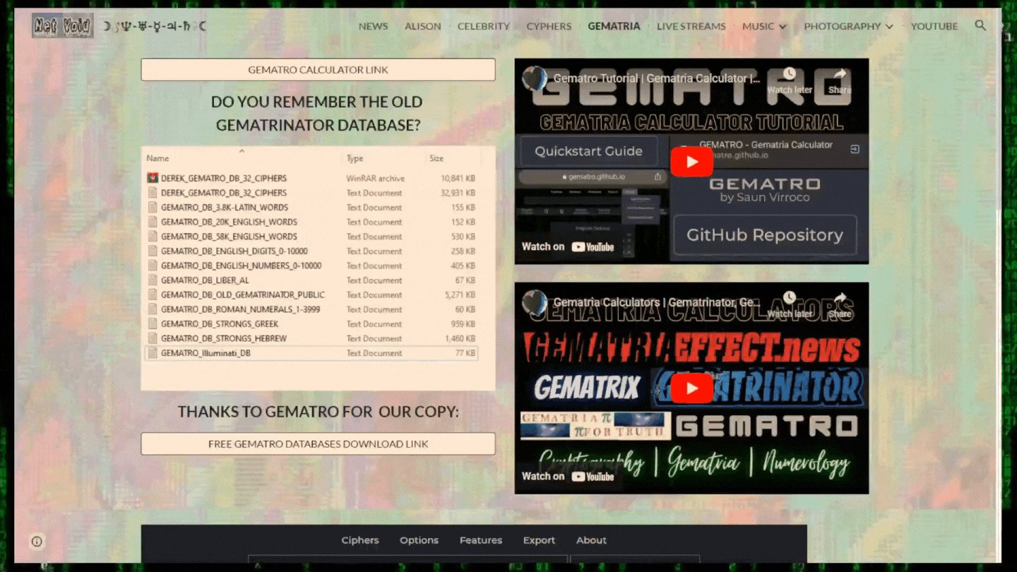Viewport: 1017px width, 572px height.
Task: Click FREE GEMATRO DATABASES DOWNLOAD LINK button
Action: [318, 444]
